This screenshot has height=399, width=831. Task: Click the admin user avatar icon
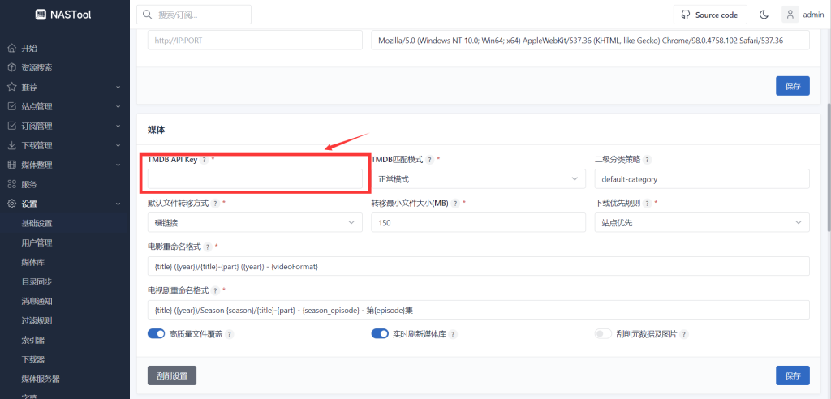790,15
